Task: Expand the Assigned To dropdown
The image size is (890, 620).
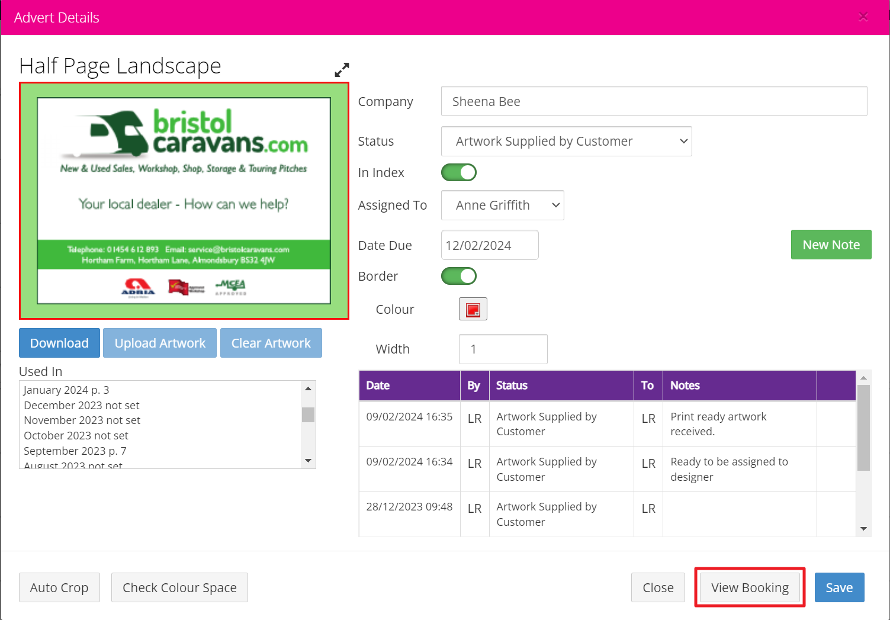Action: tap(502, 205)
